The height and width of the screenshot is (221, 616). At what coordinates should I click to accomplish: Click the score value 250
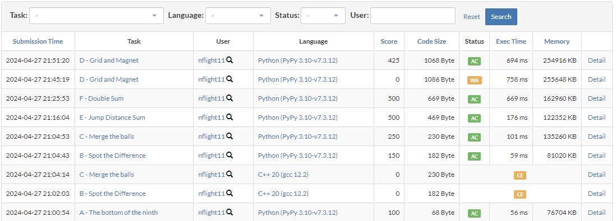tap(393, 137)
